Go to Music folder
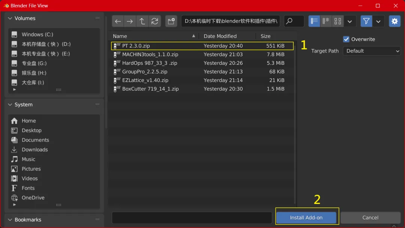The image size is (405, 228). 54,159
